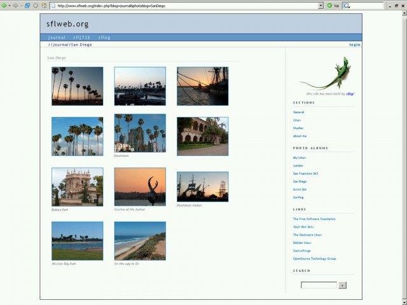This screenshot has height=305, width=407.
Task: Click the browser Stop icon
Action: (x=36, y=6)
